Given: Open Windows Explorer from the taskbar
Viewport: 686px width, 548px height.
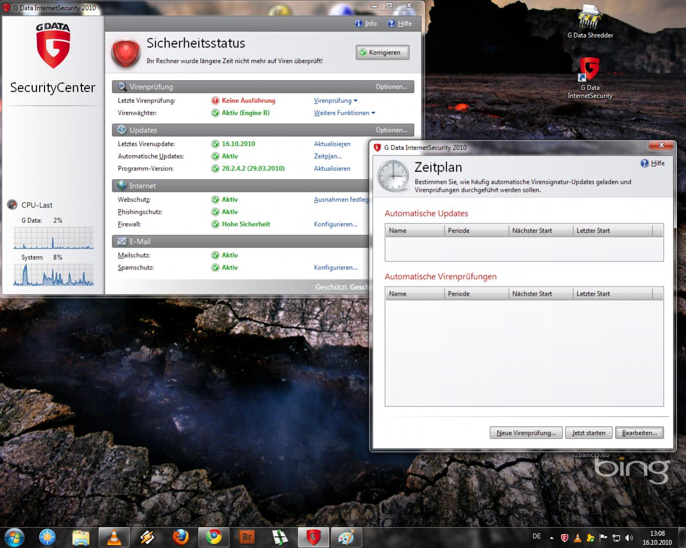Looking at the screenshot, I should 80,537.
